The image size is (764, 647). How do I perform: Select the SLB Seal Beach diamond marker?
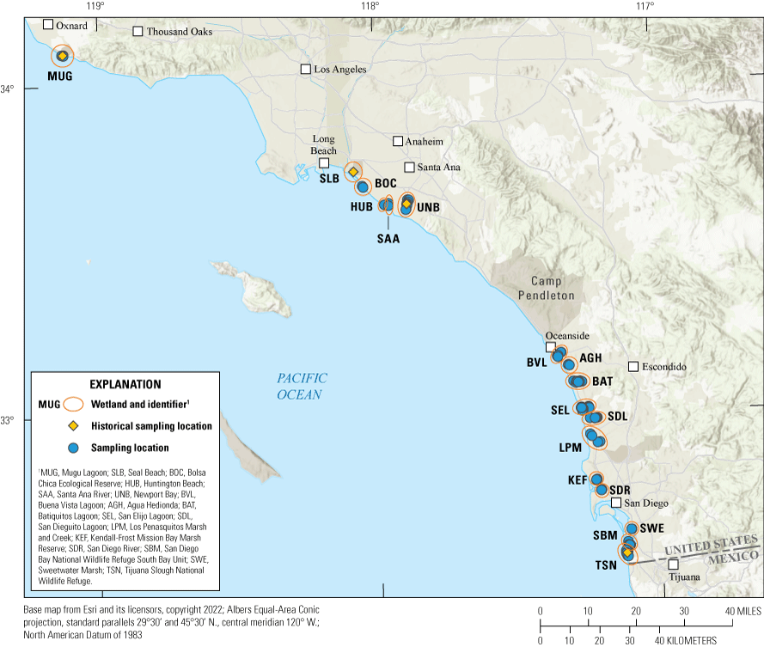352,172
